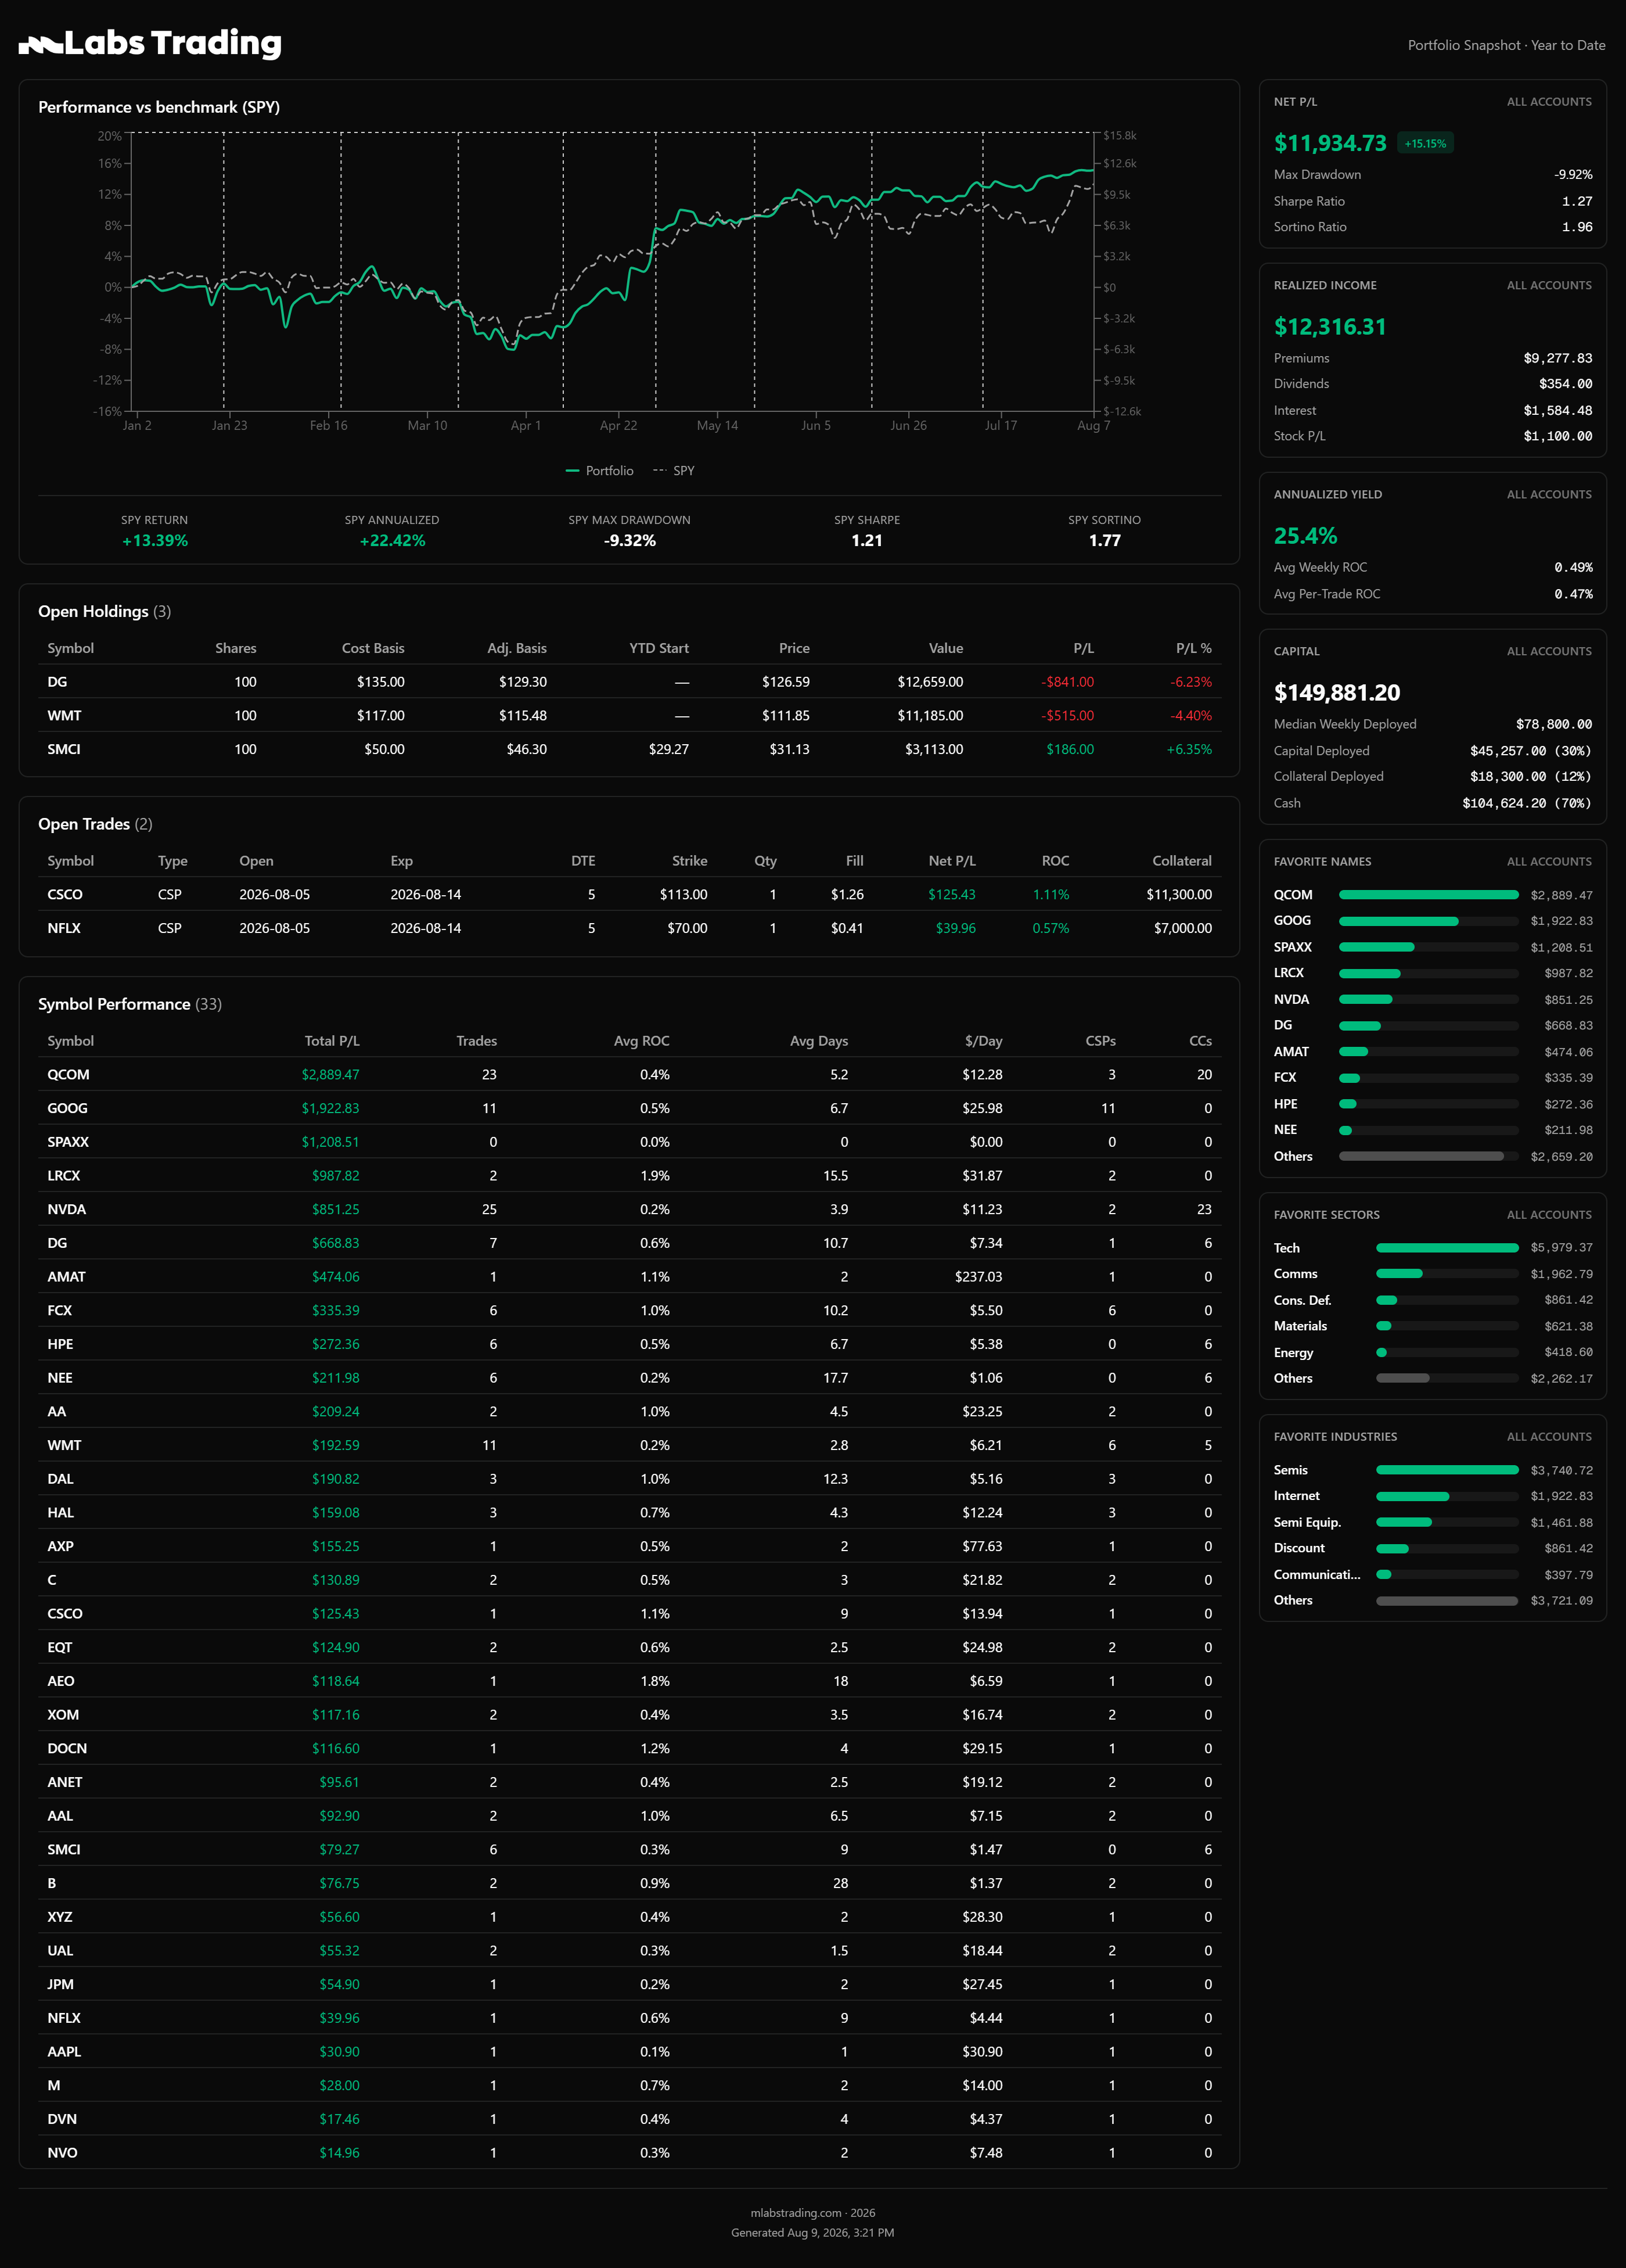The image size is (1626, 2268).
Task: Click the Shares column header in Open Holdings
Action: tap(236, 648)
